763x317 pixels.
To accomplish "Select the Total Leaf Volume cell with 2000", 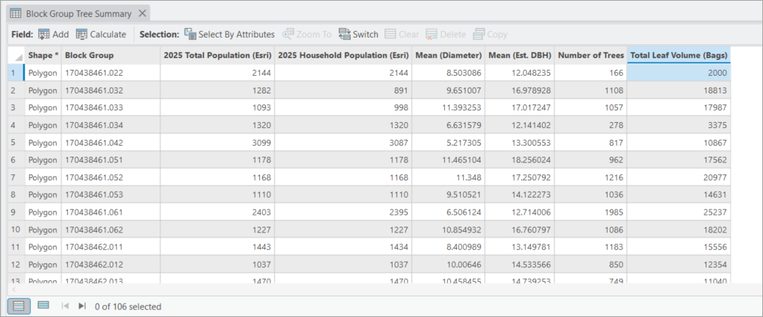I will click(678, 73).
